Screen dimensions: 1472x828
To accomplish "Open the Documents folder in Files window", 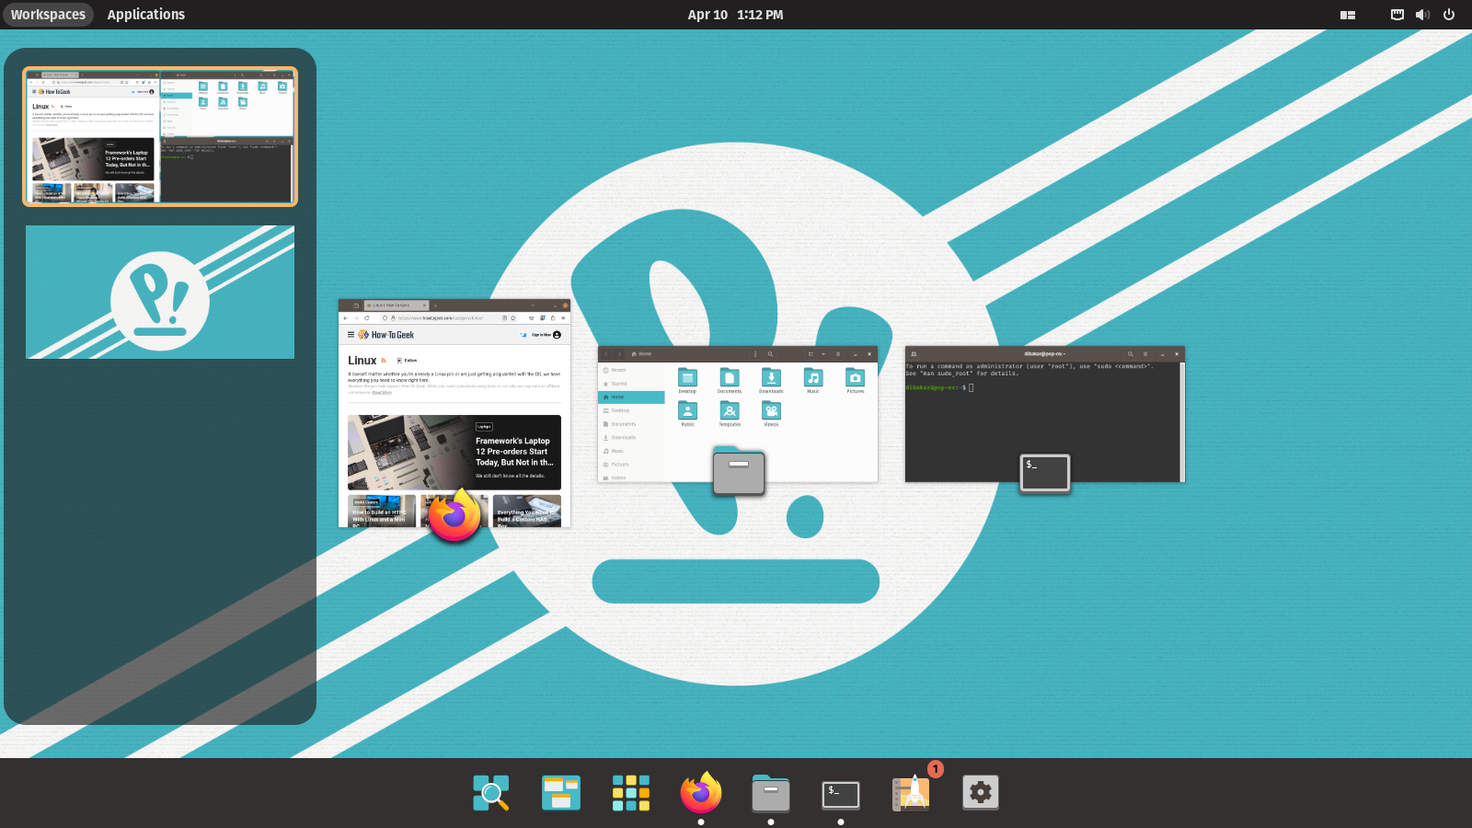I will [x=730, y=381].
